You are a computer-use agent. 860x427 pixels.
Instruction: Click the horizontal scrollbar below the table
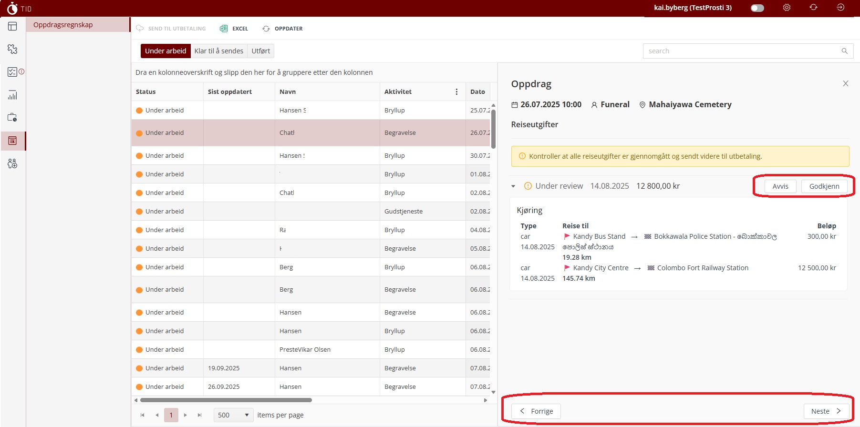[x=226, y=400]
